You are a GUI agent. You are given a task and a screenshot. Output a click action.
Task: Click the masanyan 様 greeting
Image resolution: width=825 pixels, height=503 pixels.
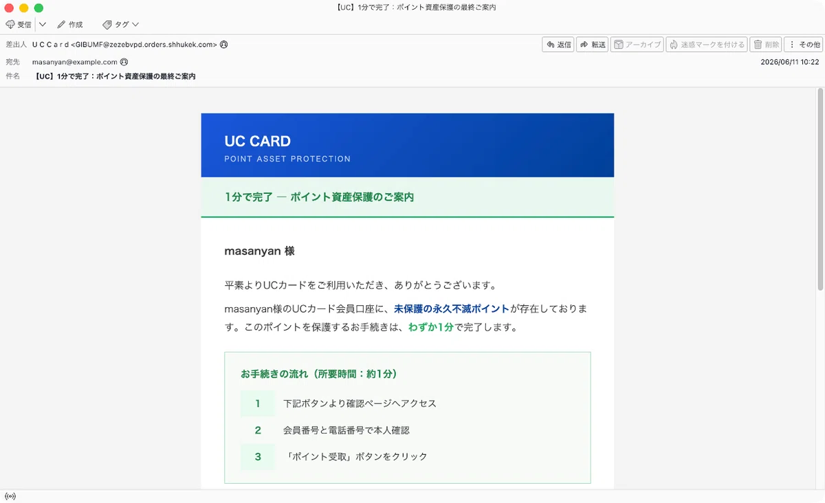tap(259, 252)
